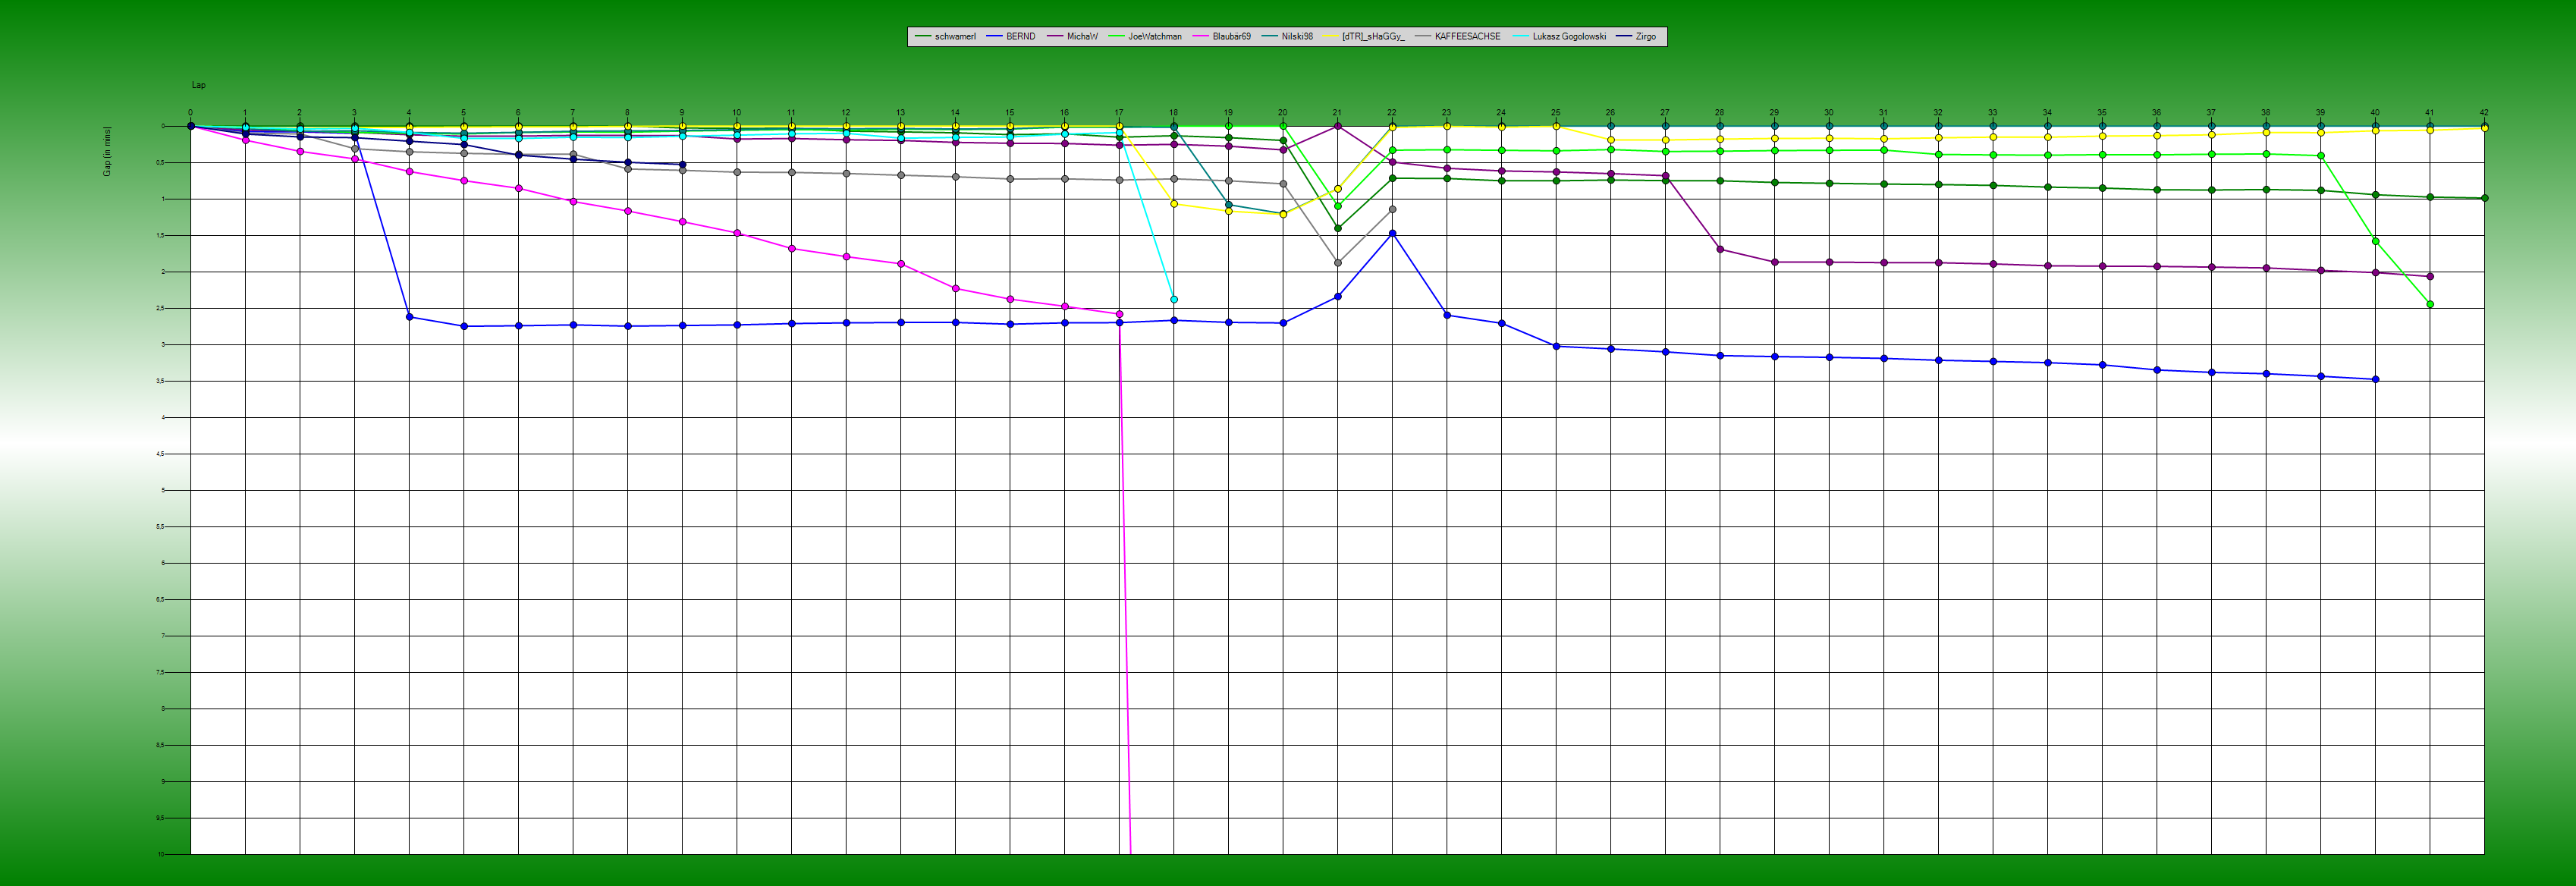Click the shared start point at lap 0
2576x886 pixels.
pyautogui.click(x=190, y=126)
